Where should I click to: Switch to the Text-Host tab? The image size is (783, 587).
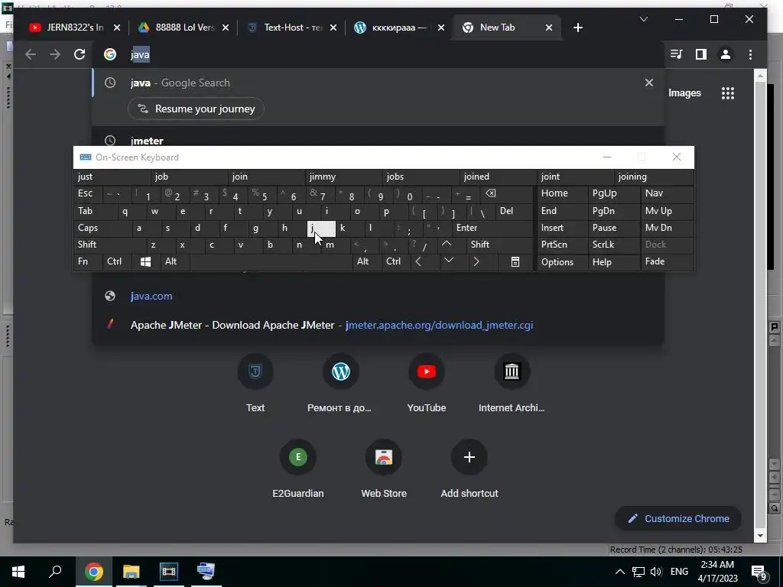pos(292,28)
